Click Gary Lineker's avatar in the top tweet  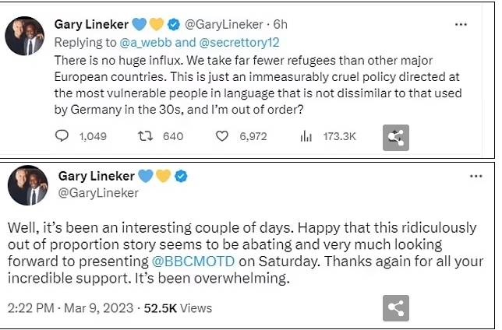[x=23, y=36]
